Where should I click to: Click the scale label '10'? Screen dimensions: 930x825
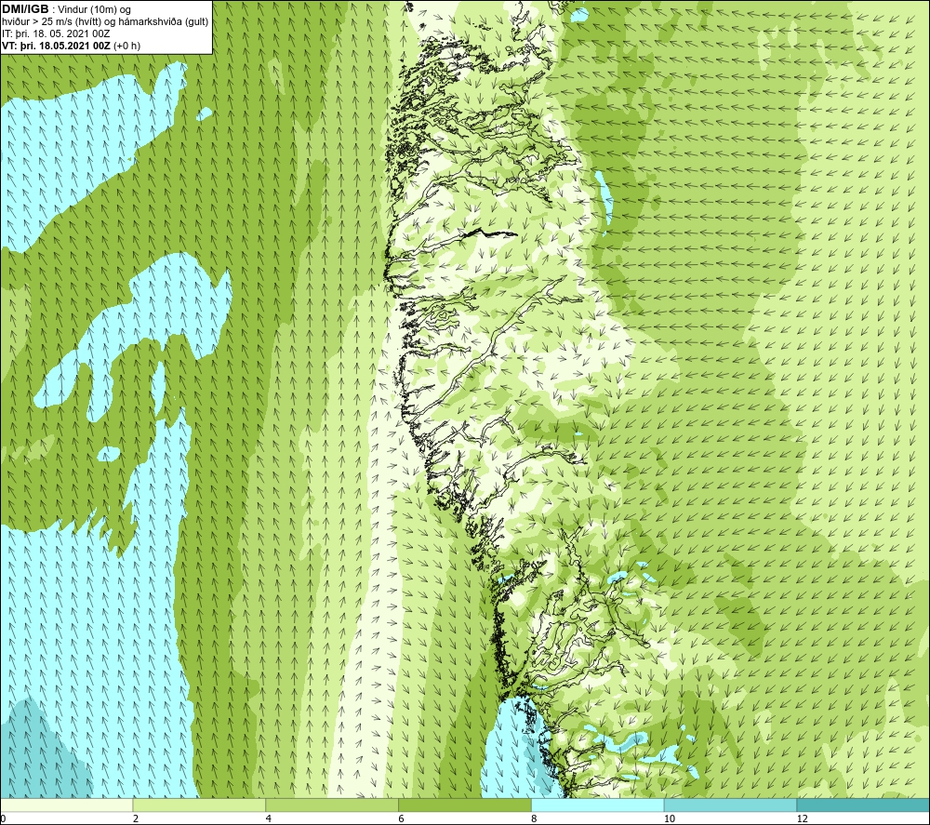[x=670, y=818]
